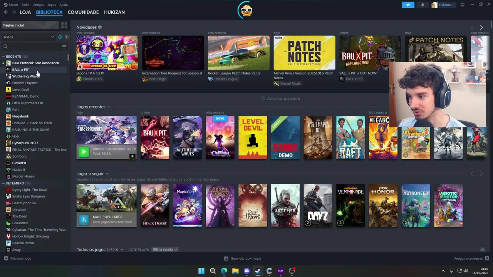The image size is (493, 277).
Task: Open the Amigos menu
Action: tap(39, 5)
